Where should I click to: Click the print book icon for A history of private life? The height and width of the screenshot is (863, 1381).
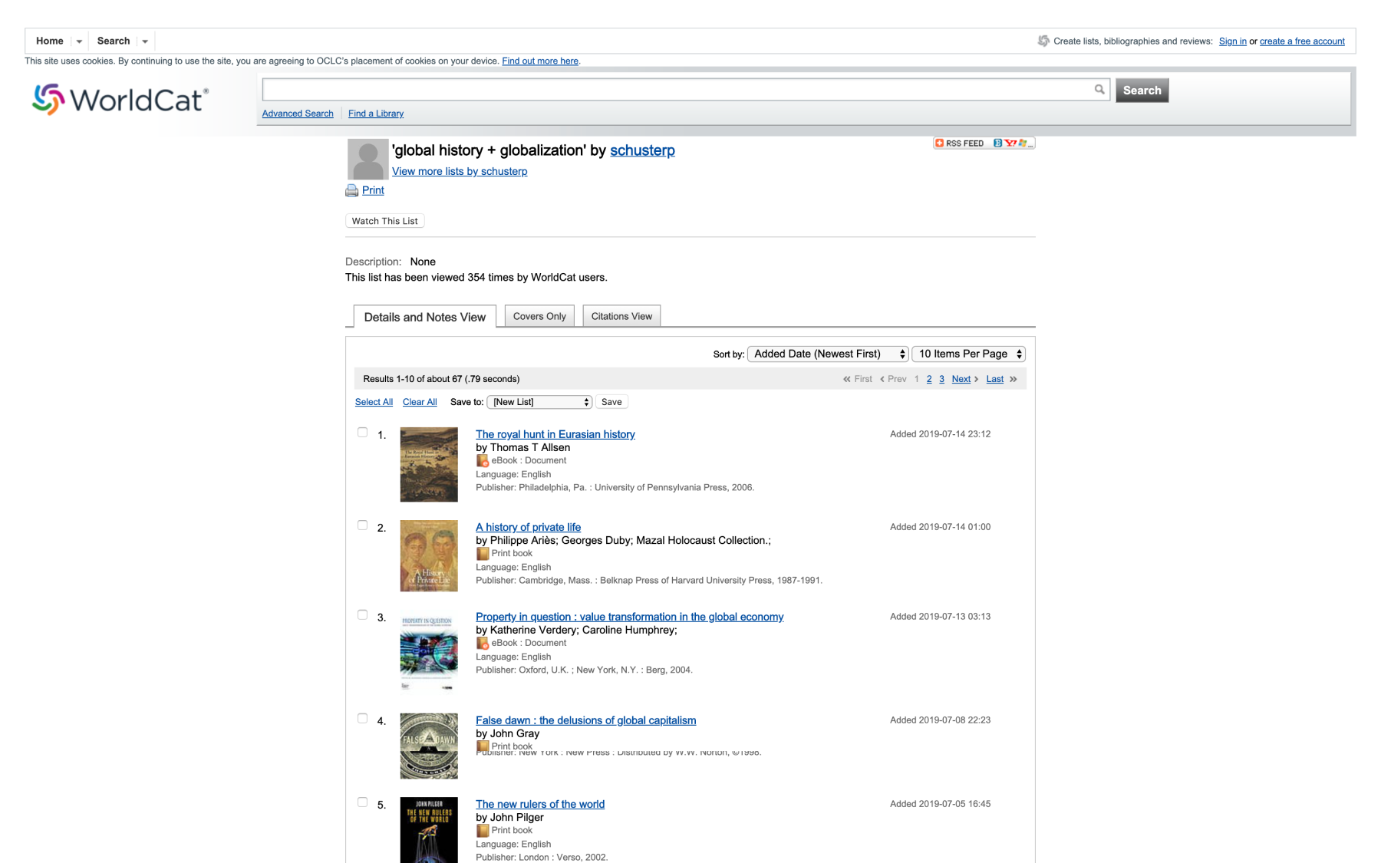(483, 554)
